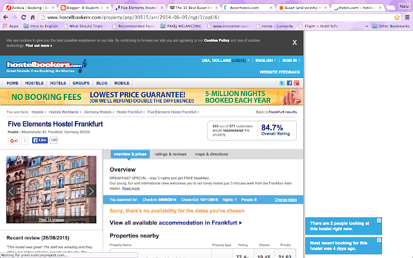Open the HOME menu item
Viewport: 413px width, 258px height.
pyautogui.click(x=13, y=83)
